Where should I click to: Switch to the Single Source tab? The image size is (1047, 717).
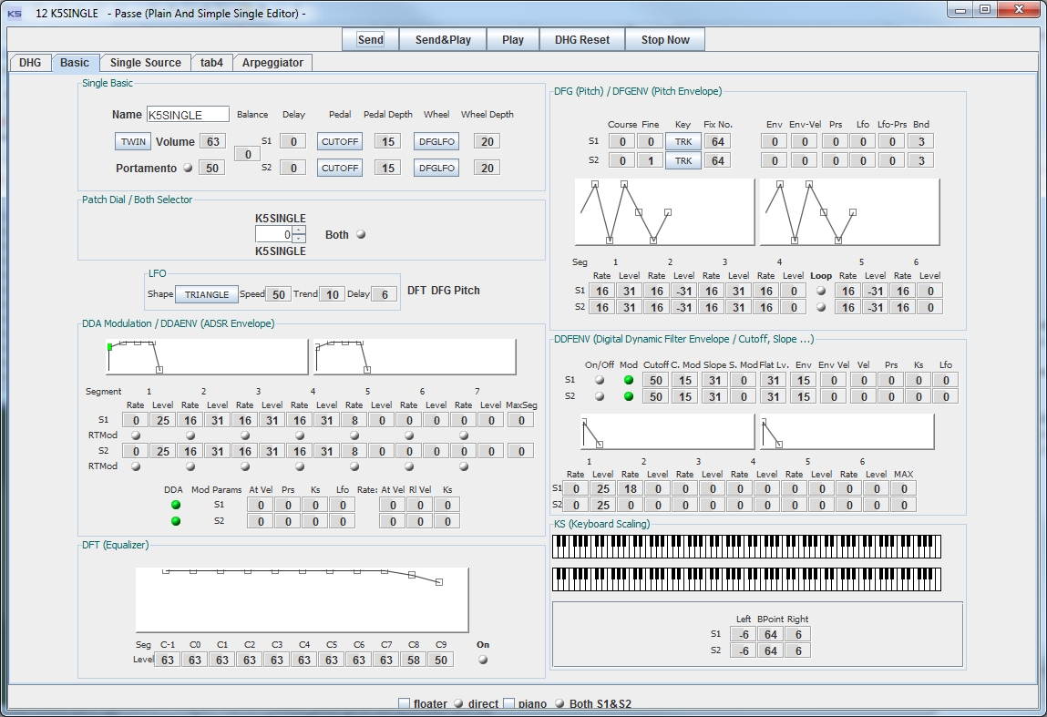145,63
